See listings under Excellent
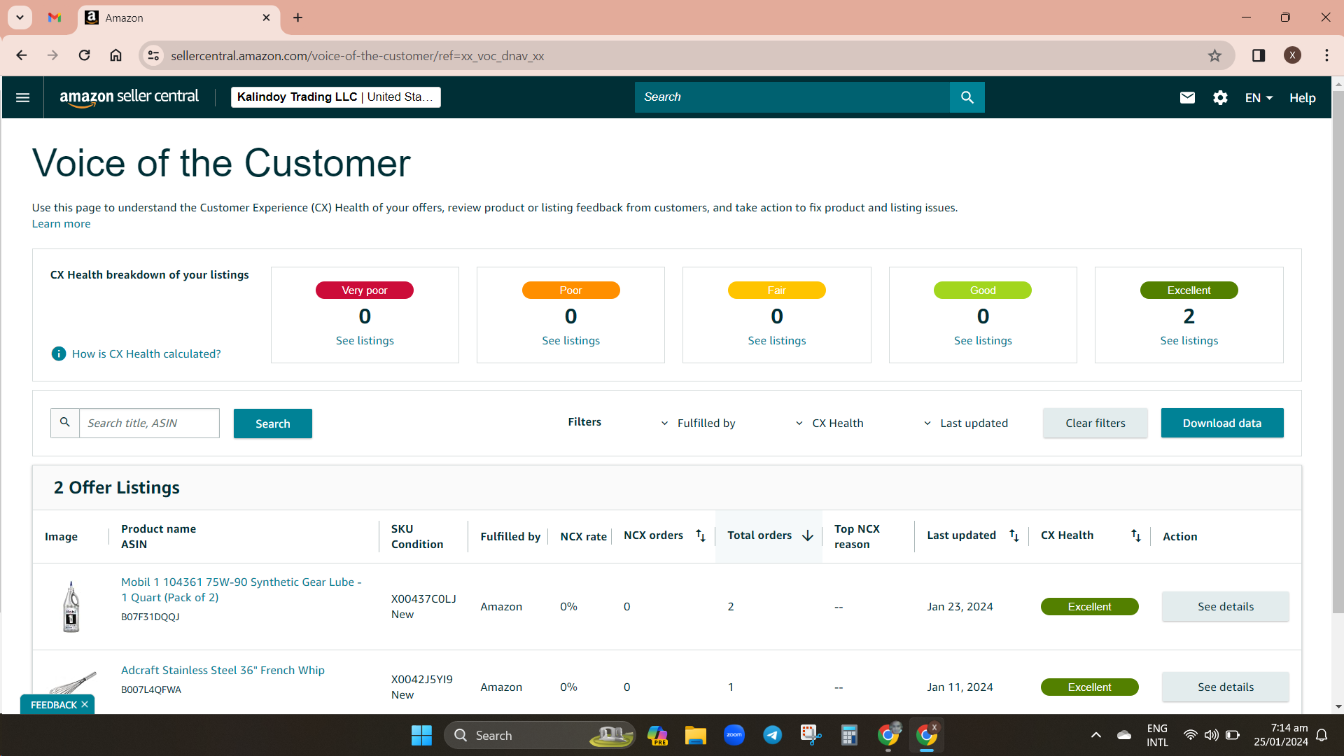The image size is (1344, 756). pos(1189,341)
